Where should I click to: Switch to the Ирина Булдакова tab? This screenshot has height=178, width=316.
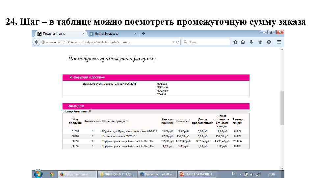(113, 34)
